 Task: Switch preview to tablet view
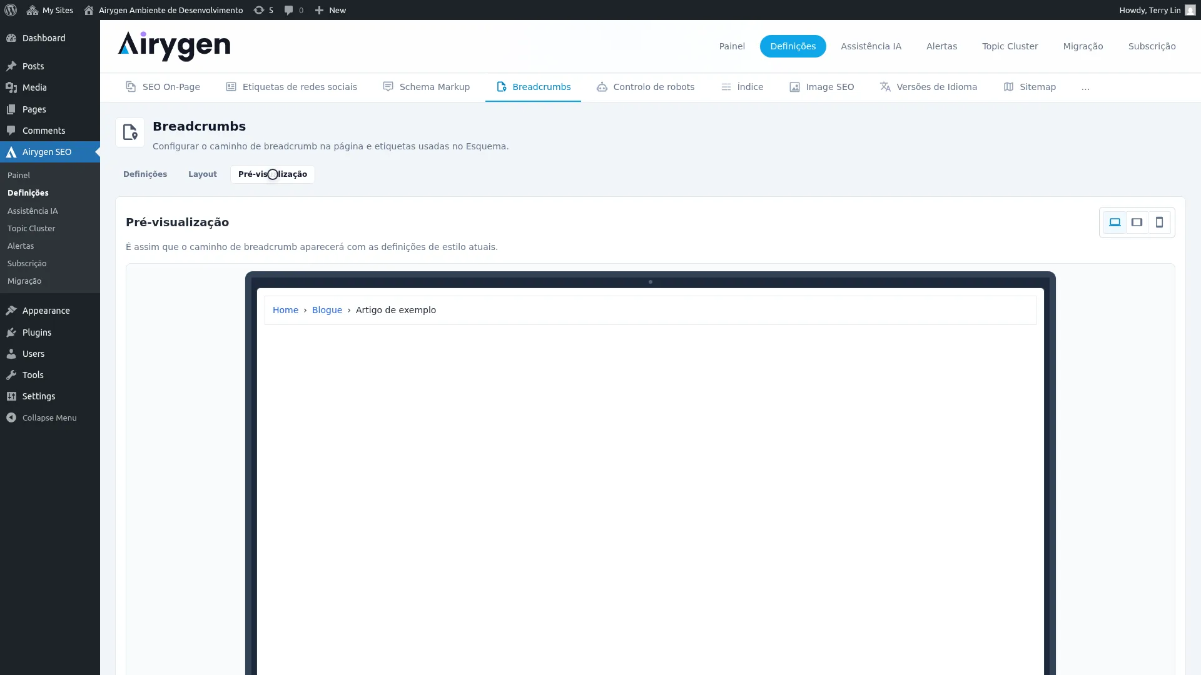pyautogui.click(x=1137, y=222)
